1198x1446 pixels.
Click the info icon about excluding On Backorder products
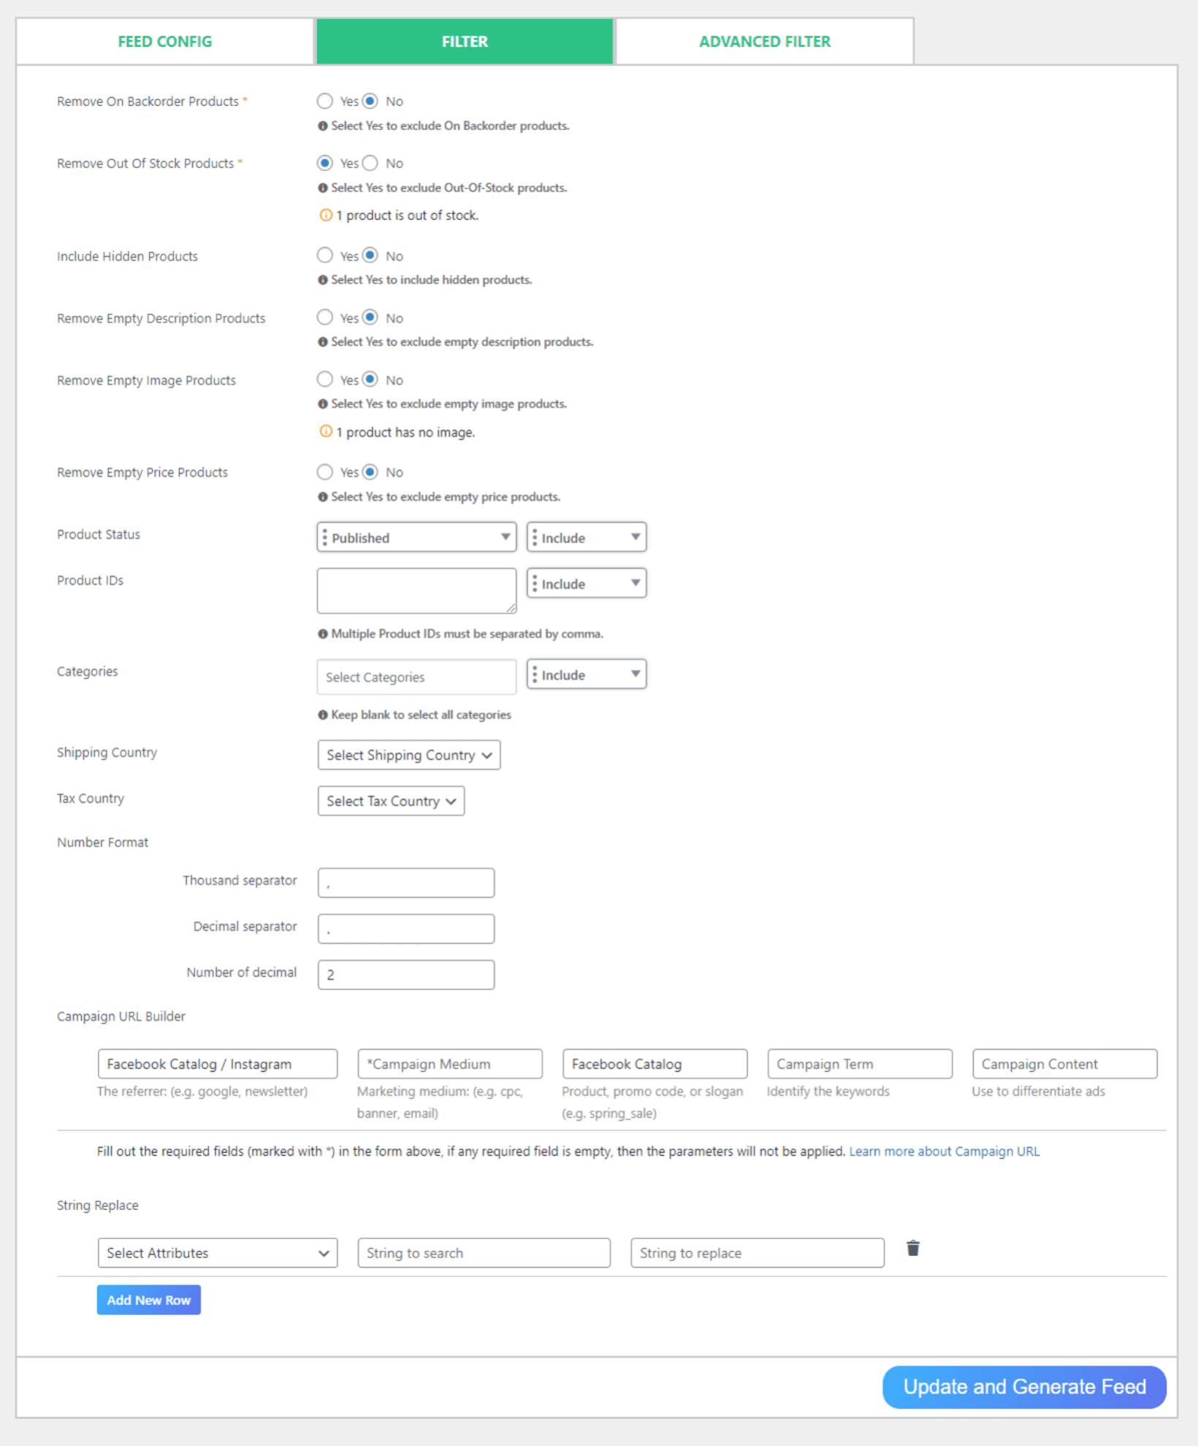[323, 126]
